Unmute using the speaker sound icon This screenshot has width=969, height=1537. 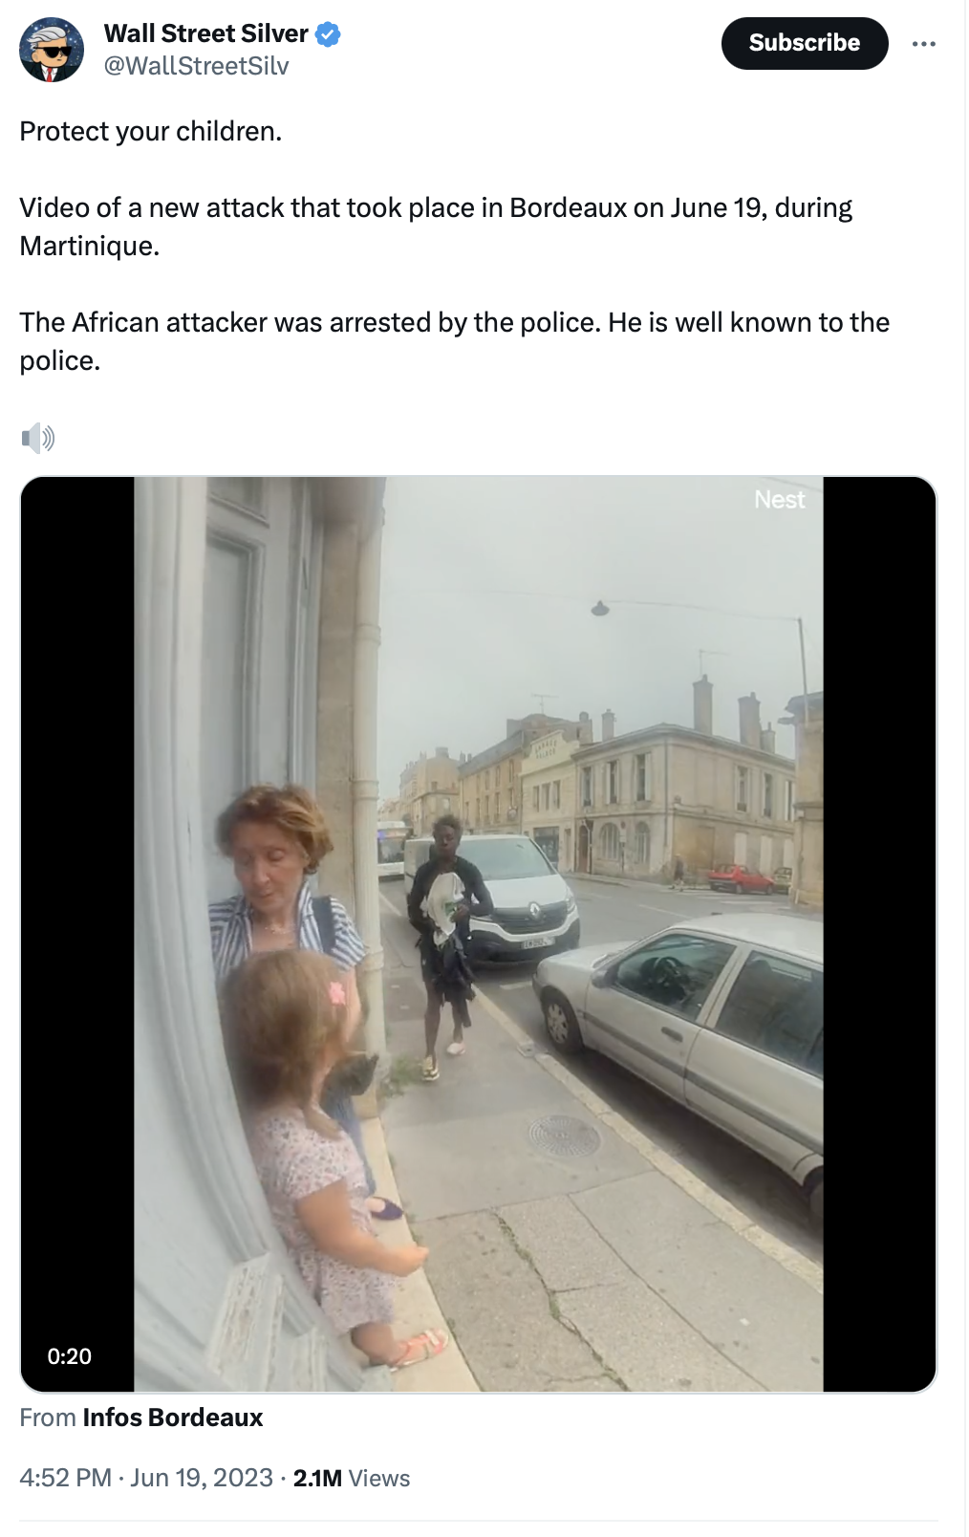[38, 438]
